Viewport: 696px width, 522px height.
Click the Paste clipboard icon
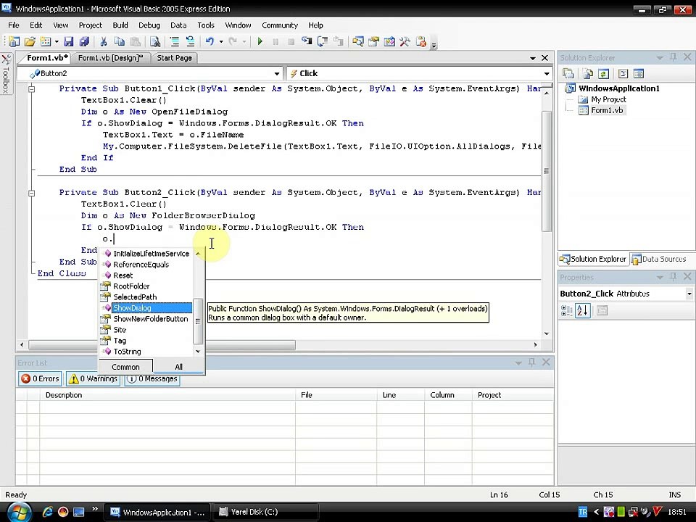coord(135,42)
